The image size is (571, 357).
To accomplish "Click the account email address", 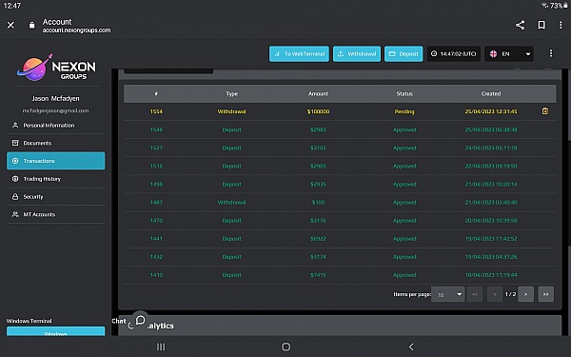I will pyautogui.click(x=55, y=110).
